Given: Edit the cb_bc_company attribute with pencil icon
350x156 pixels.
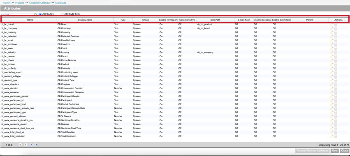Looking at the screenshot, I should (x=331, y=28).
